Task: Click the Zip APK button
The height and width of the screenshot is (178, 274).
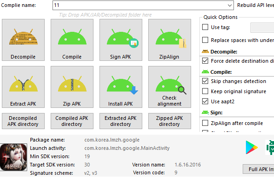Action: pyautogui.click(x=72, y=87)
